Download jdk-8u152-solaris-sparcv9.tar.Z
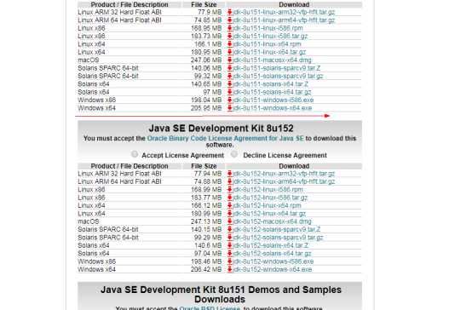 [277, 229]
